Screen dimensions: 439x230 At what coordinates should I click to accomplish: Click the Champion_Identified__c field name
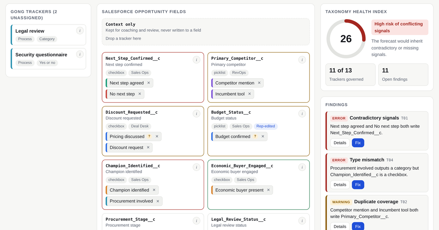coord(133,166)
